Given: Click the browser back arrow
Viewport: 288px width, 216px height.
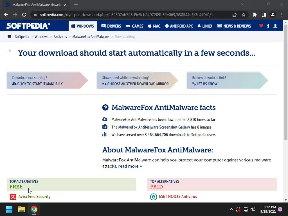Looking at the screenshot, I should pyautogui.click(x=6, y=15).
